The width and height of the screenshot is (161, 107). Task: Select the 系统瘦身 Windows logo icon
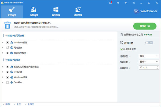point(56,10)
